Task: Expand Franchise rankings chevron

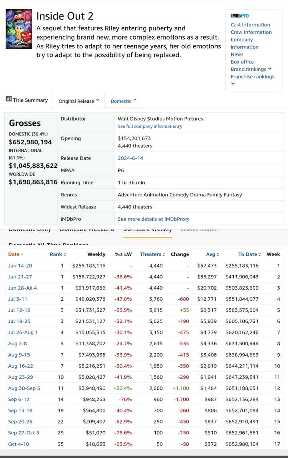Action: pyautogui.click(x=233, y=84)
